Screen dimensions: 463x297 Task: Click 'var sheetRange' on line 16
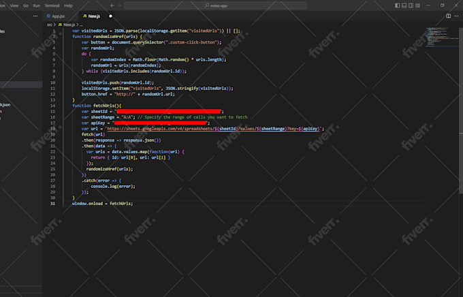98,117
